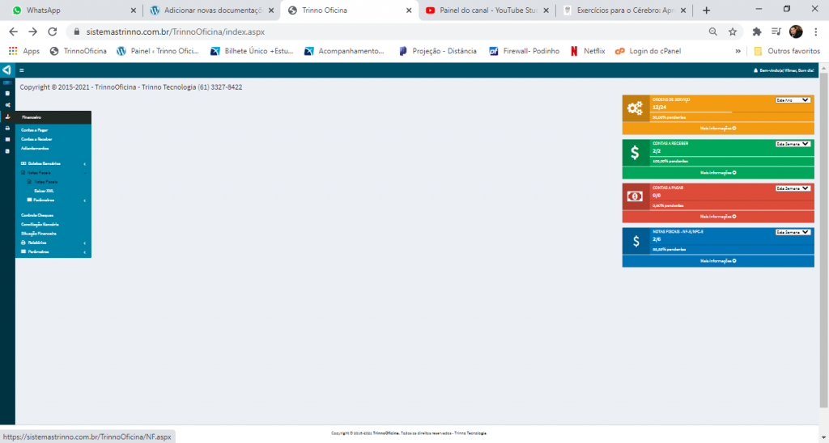Expand Relatórios submenu
The image size is (829, 443).
pos(53,243)
